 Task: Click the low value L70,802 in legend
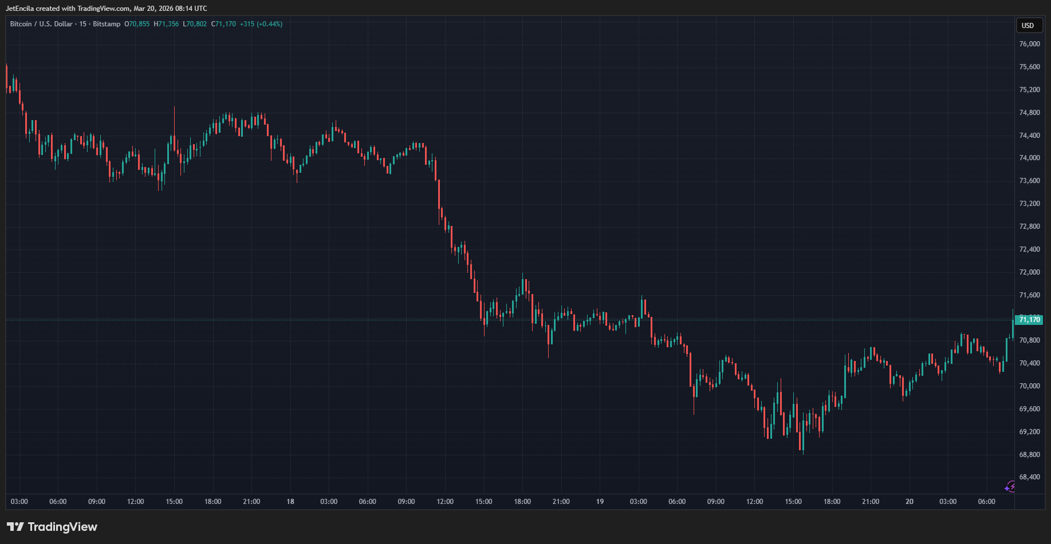[195, 24]
